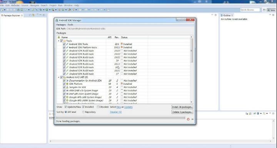Image resolution: width=277 pixels, height=148 pixels.
Task: Minimize the Outline view
Action: [x=270, y=15]
